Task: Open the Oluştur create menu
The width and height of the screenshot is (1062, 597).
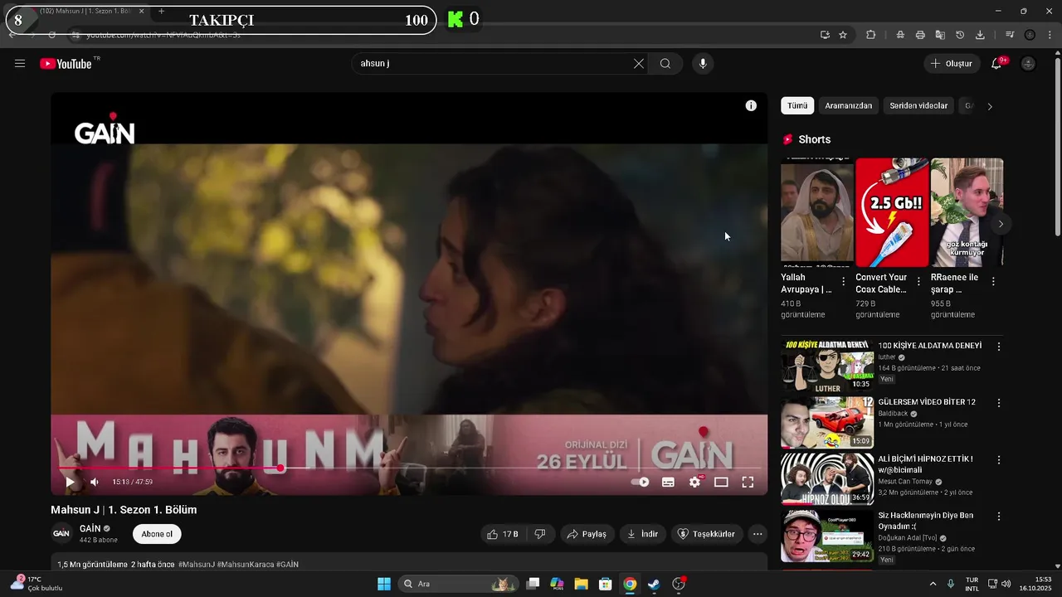Action: (x=952, y=64)
